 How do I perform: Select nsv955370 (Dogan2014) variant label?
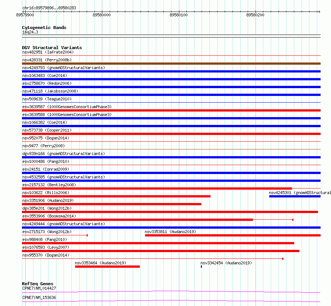tap(46, 255)
